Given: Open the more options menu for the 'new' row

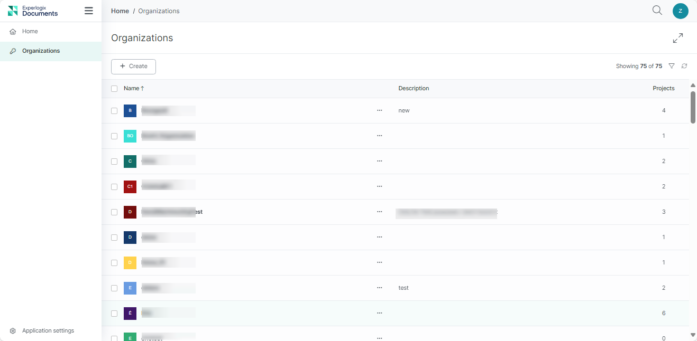Looking at the screenshot, I should point(379,111).
